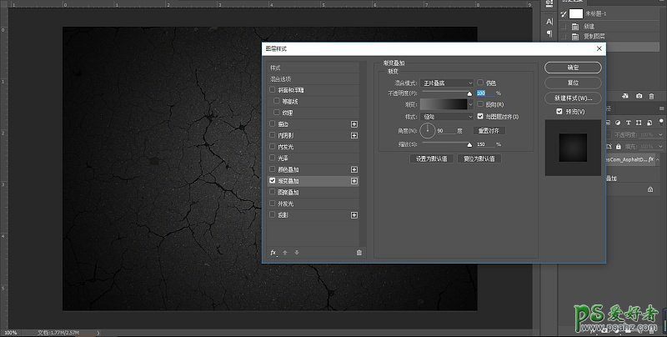The image size is (667, 337).
Task: Click the 缩放 scale value field
Action: [484, 144]
